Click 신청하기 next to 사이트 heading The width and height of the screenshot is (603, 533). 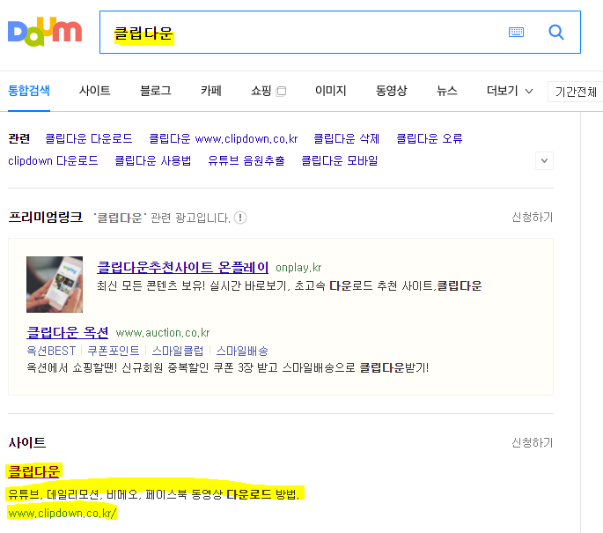[533, 443]
